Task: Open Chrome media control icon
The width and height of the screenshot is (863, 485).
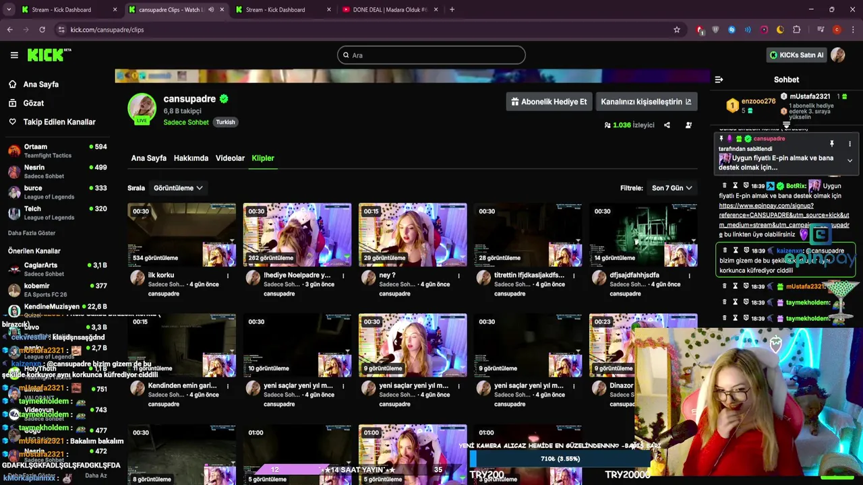Action: click(821, 30)
